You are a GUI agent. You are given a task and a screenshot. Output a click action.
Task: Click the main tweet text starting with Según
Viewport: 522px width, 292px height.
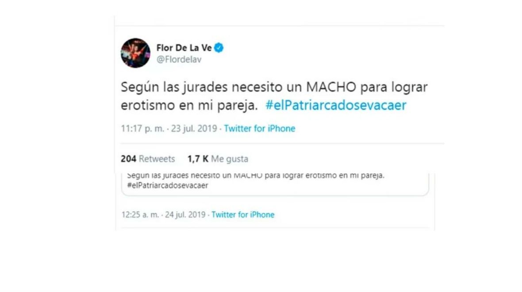pos(274,96)
